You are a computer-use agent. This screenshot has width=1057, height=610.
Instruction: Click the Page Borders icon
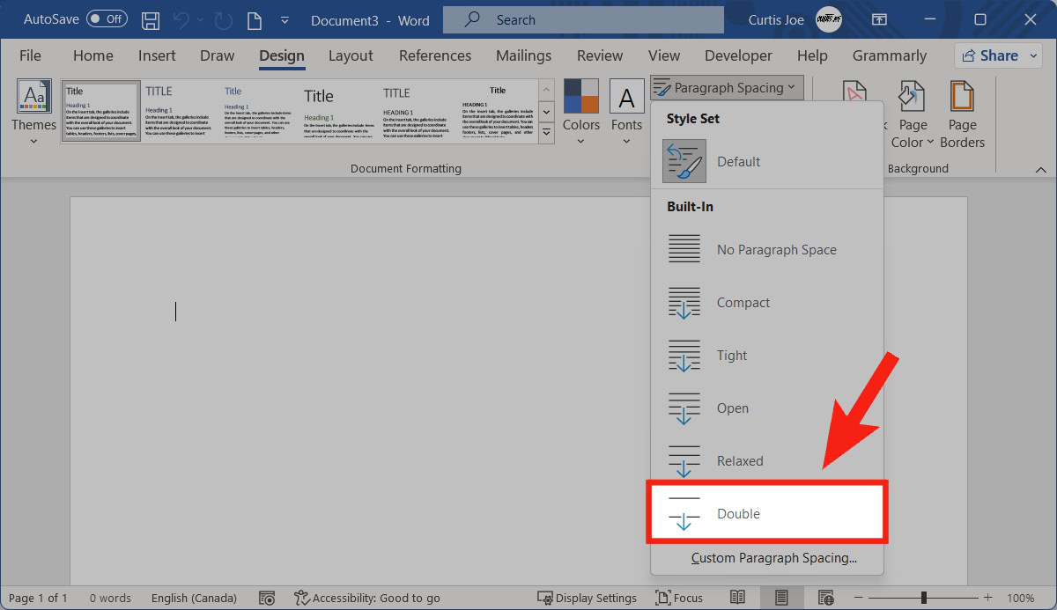[962, 114]
